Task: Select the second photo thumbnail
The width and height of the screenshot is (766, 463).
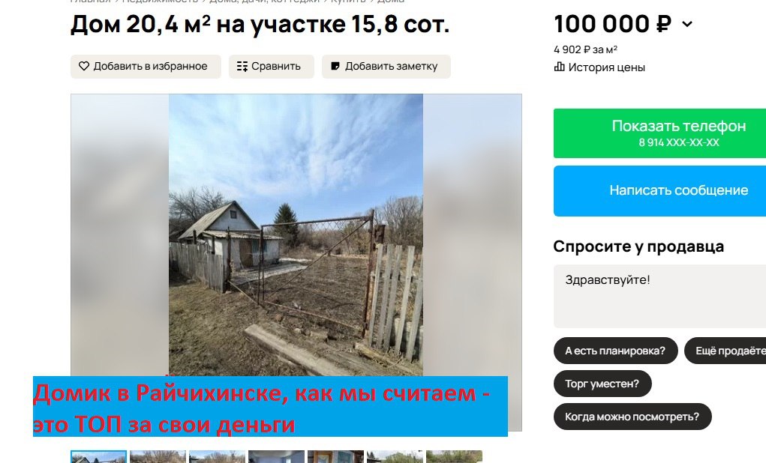Action: (158, 457)
